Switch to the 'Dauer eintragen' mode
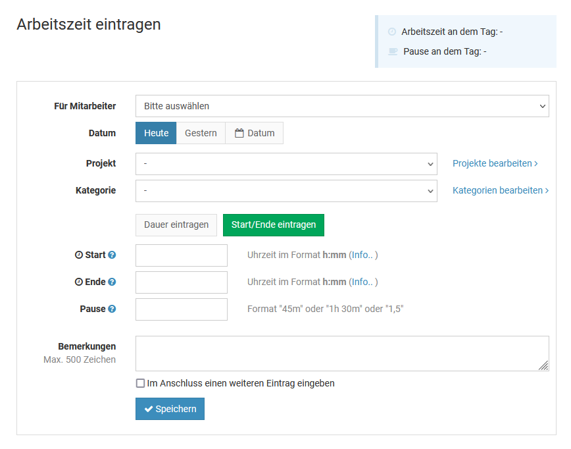The image size is (571, 449). 176,224
